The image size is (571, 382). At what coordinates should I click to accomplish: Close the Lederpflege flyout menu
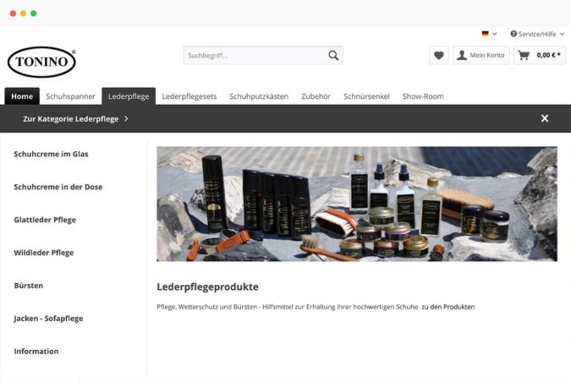point(545,118)
